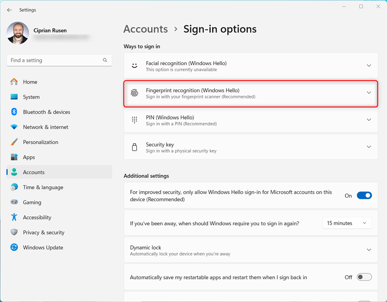Click the Bluetooth icon in sidebar
387x302 pixels.
(14, 112)
